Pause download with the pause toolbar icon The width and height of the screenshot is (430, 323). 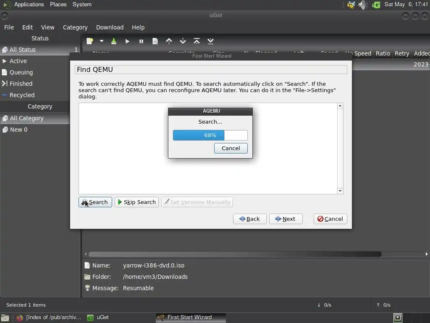141,41
